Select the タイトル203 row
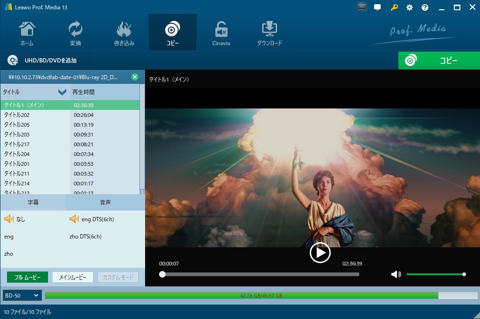The height and width of the screenshot is (319, 480). [x=70, y=135]
